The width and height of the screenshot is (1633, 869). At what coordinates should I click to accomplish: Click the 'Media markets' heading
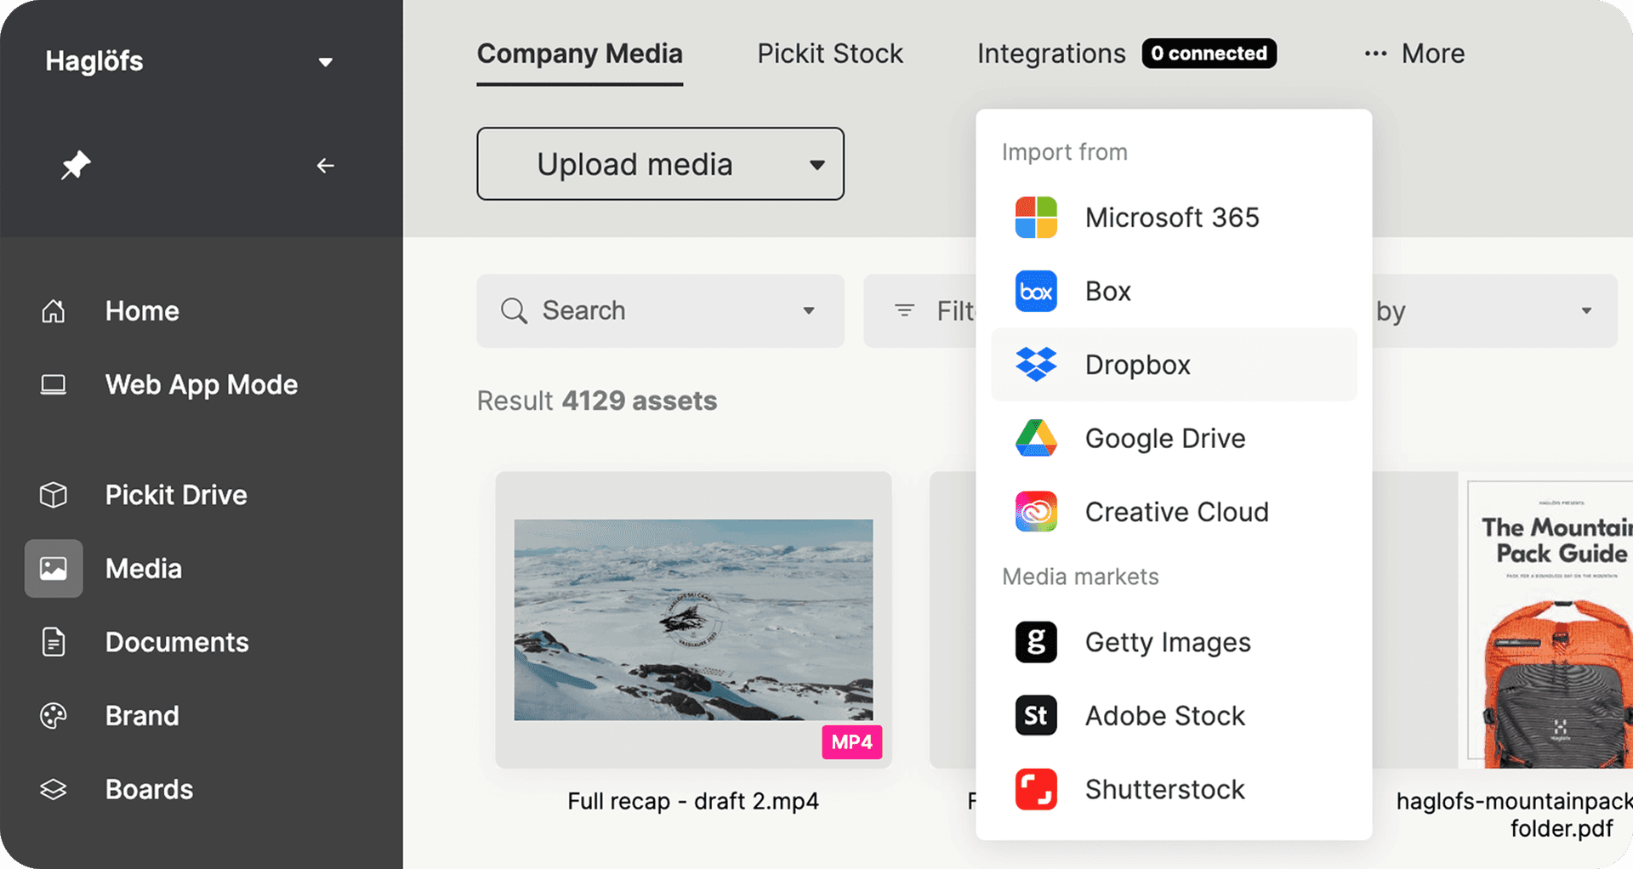(x=1080, y=576)
